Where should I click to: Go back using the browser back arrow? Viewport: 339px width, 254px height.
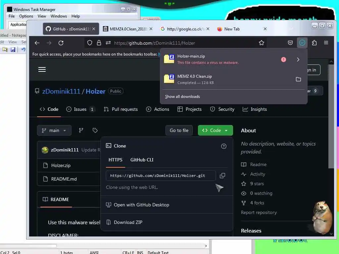(37, 43)
